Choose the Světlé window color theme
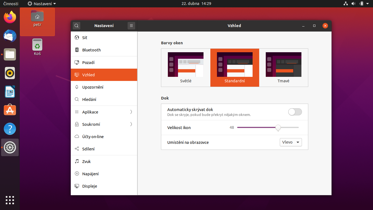The width and height of the screenshot is (373, 210). click(186, 68)
